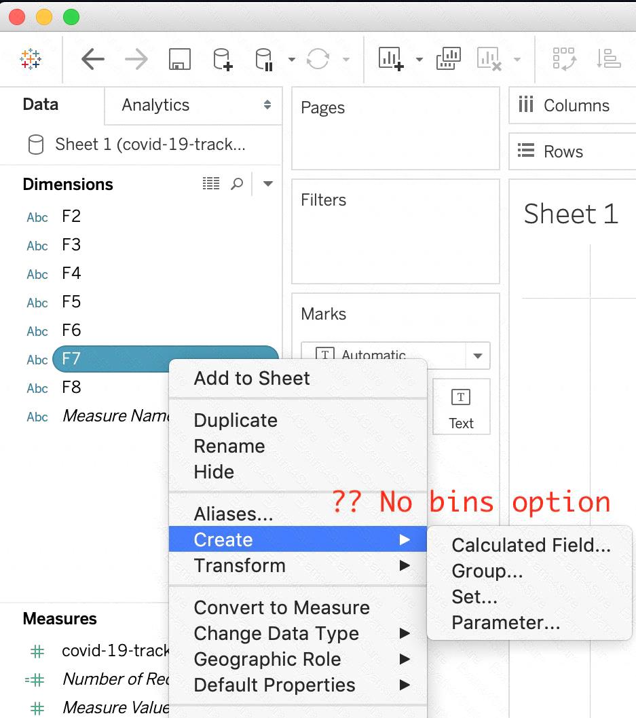The image size is (636, 718).
Task: Click the Dimensions search magnifier icon
Action: click(x=237, y=184)
